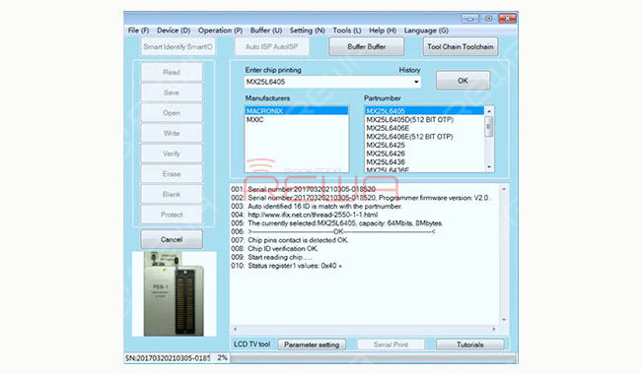
Task: Click log horizontal scroll left arrow
Action: pos(235,329)
